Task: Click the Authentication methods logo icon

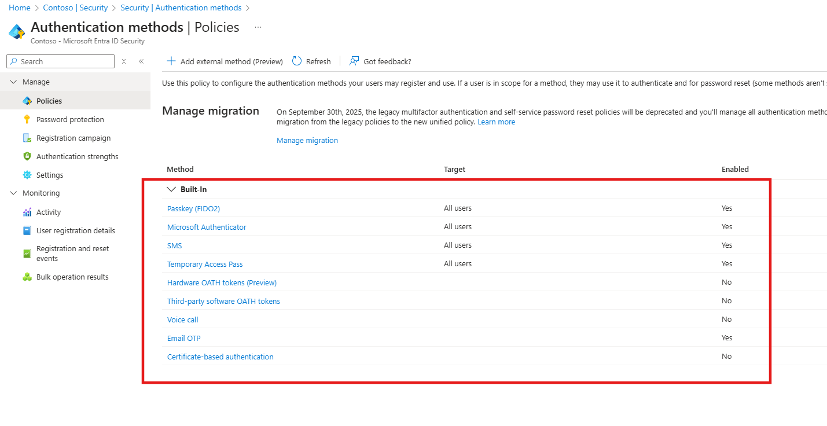Action: click(x=17, y=32)
